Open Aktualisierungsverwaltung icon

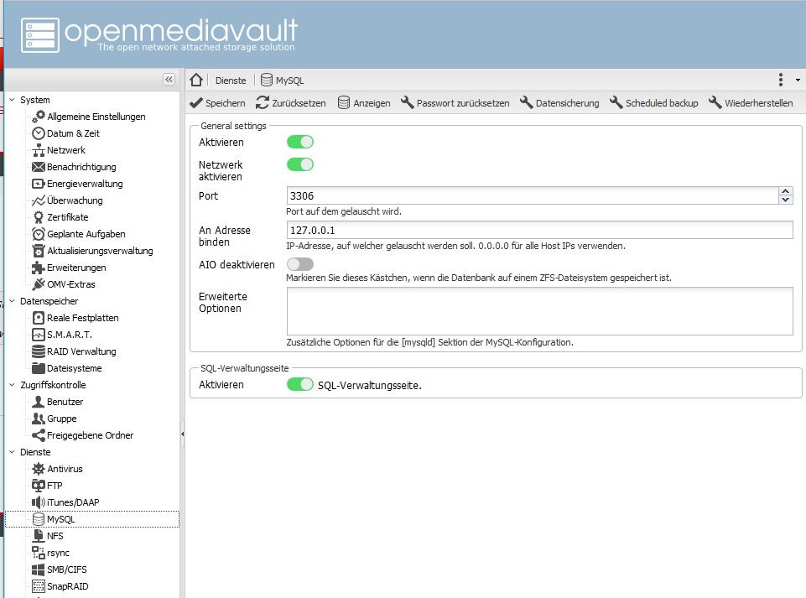click(x=39, y=251)
